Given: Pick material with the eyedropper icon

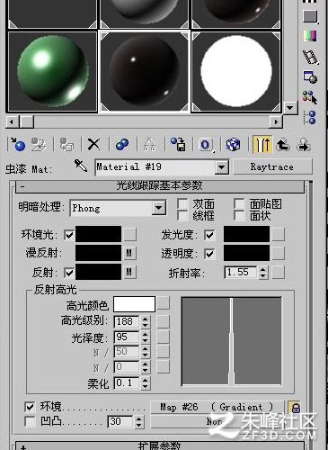Looking at the screenshot, I should [81, 166].
